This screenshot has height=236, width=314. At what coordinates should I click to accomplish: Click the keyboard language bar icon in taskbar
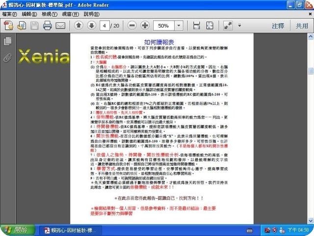[250, 231]
